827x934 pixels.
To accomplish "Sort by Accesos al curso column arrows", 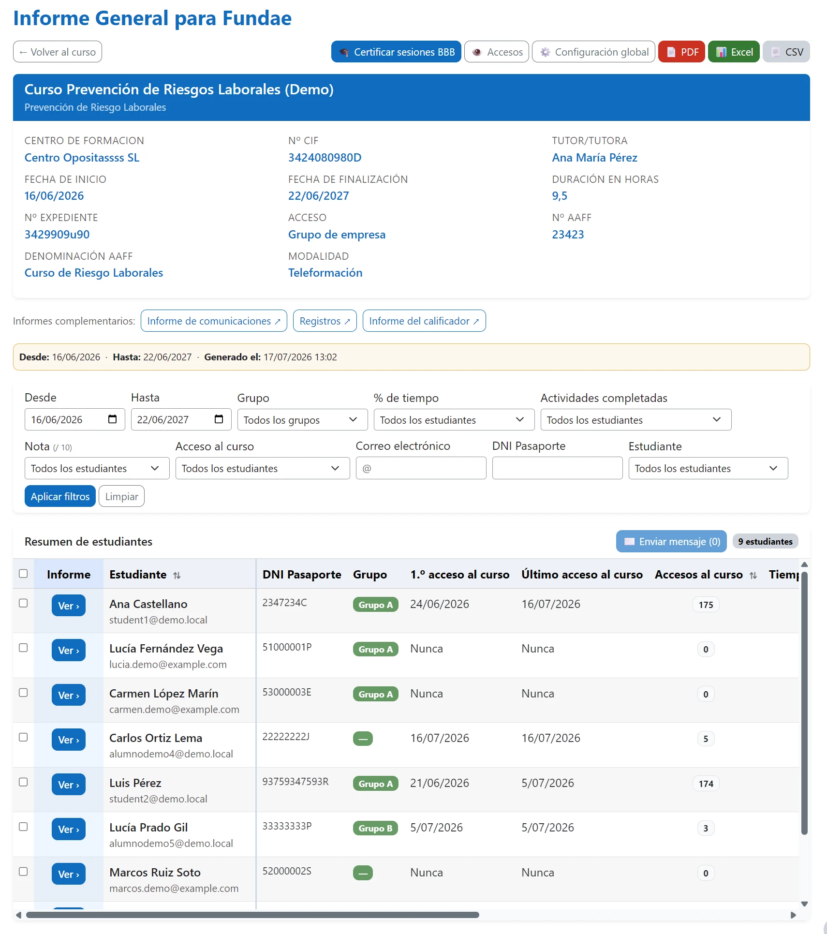I will [753, 575].
